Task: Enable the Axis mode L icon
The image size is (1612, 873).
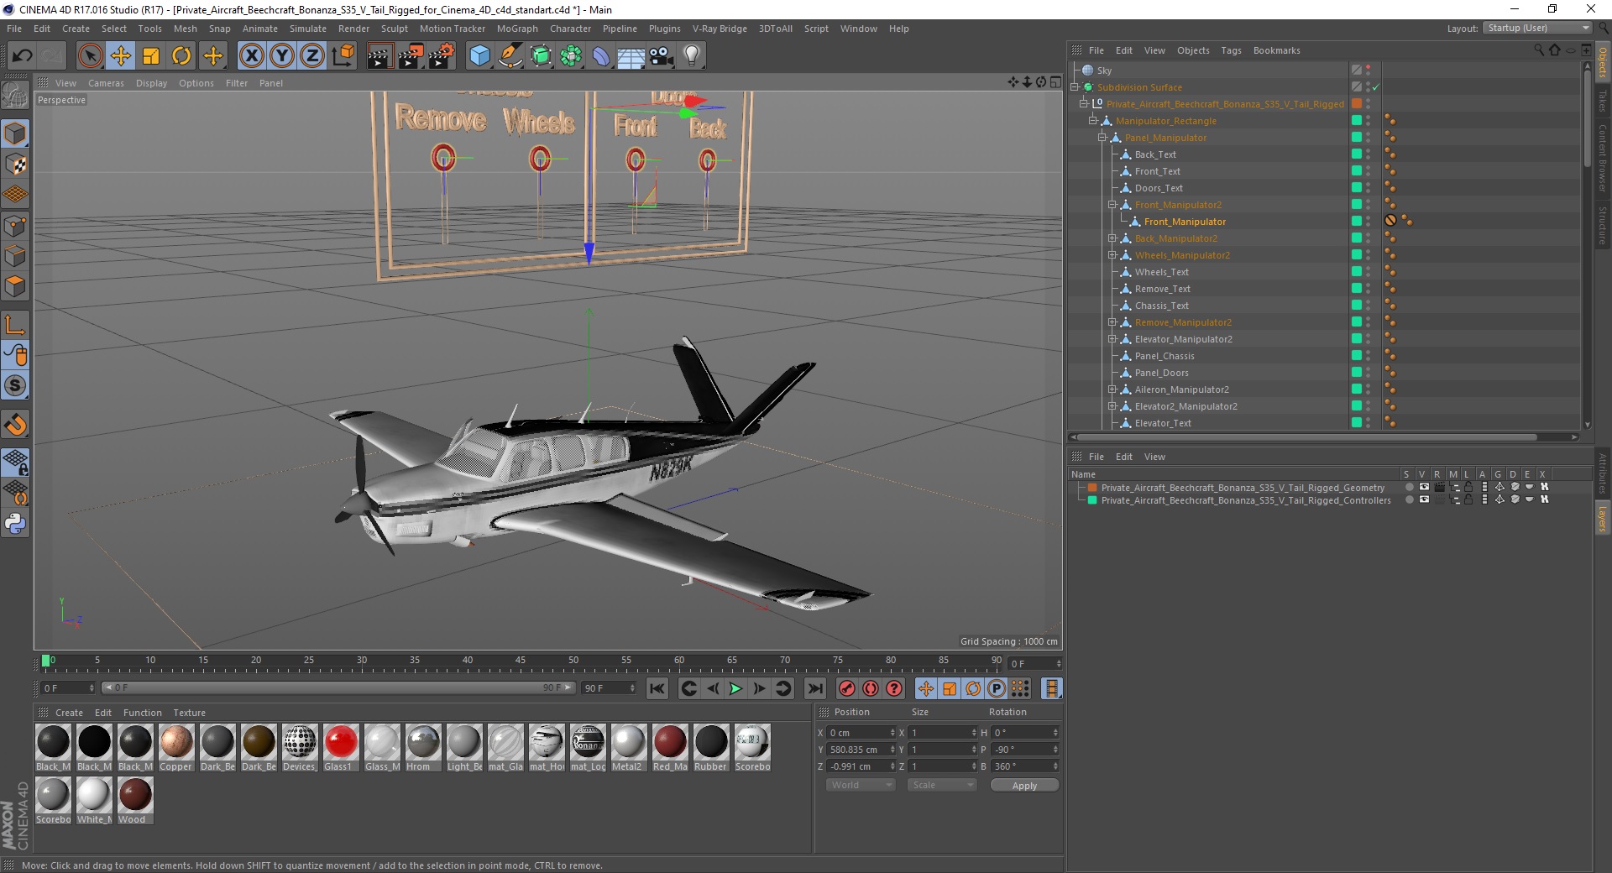Action: tap(15, 325)
